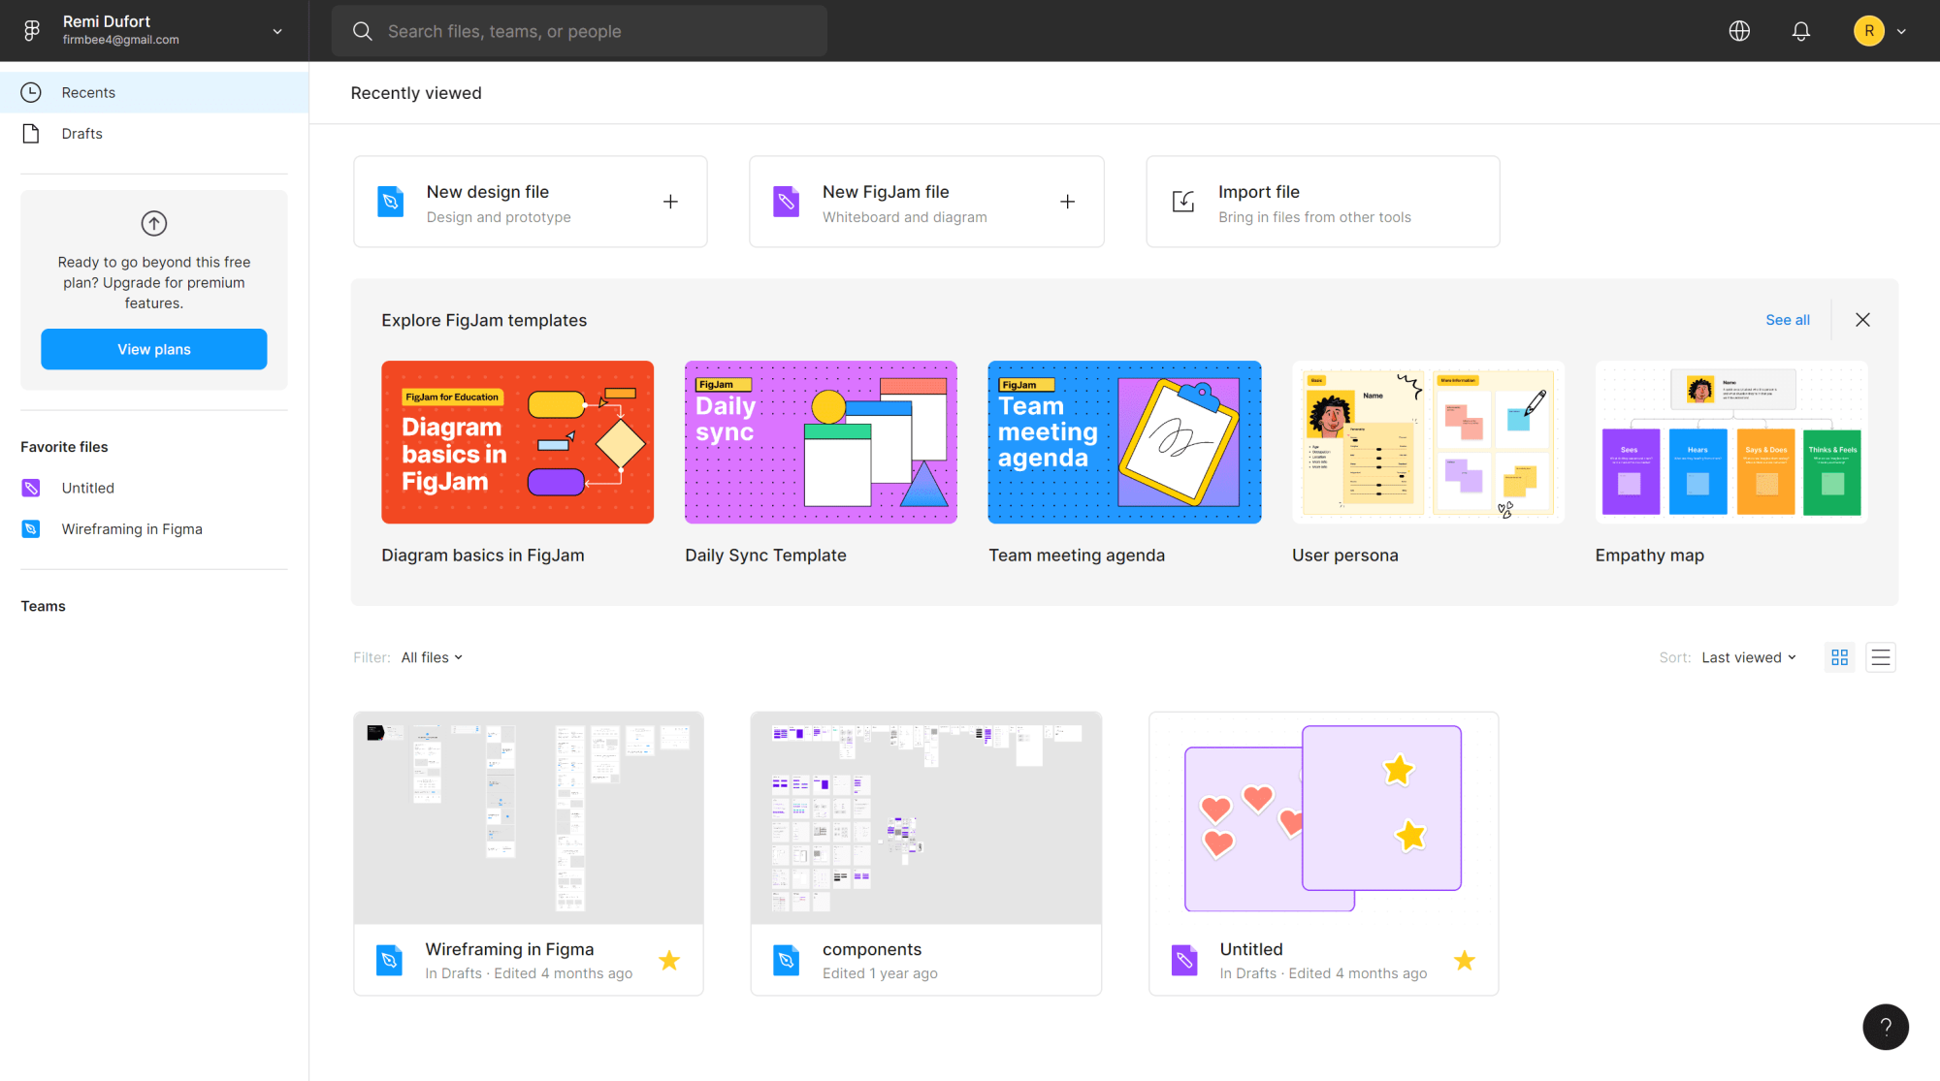1940x1081 pixels.
Task: Click the See all templates link
Action: click(x=1788, y=320)
